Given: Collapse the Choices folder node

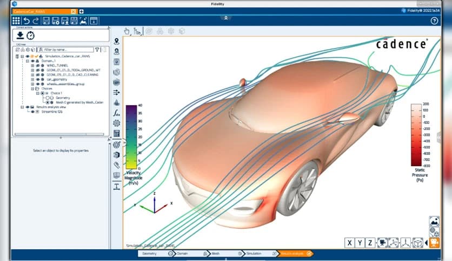Looking at the screenshot, I should click(x=32, y=88).
